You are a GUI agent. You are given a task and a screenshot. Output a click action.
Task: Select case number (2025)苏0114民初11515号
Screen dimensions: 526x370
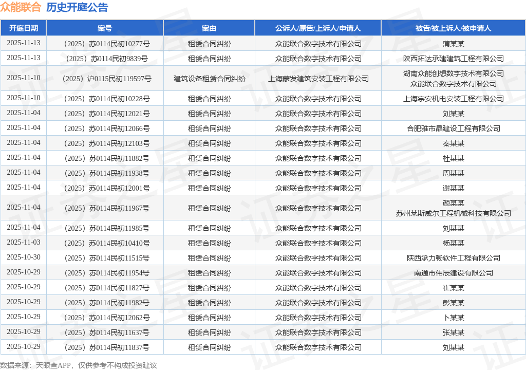(x=107, y=258)
